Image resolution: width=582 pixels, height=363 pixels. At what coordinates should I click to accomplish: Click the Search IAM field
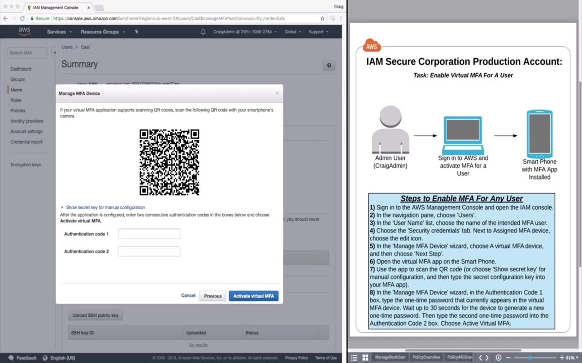click(x=27, y=52)
